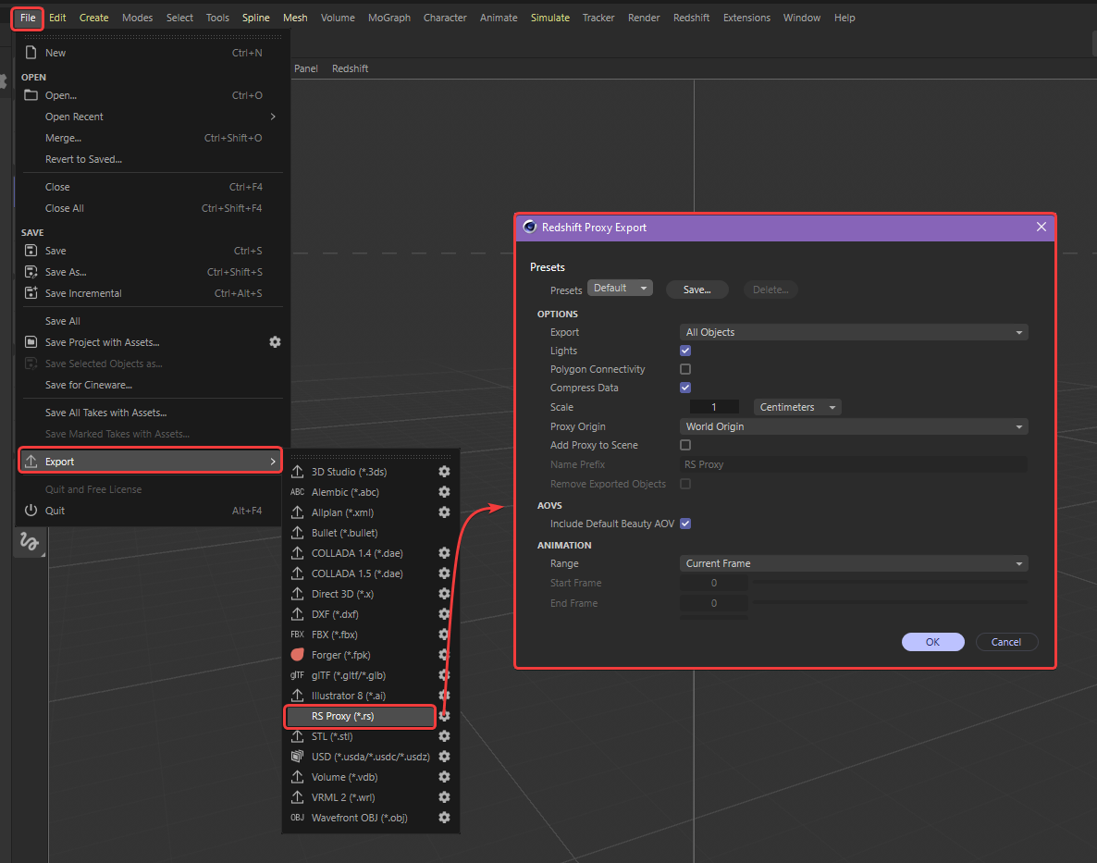Screen dimensions: 1097x863
Task: Click the Save disk icon
Action: coord(31,251)
